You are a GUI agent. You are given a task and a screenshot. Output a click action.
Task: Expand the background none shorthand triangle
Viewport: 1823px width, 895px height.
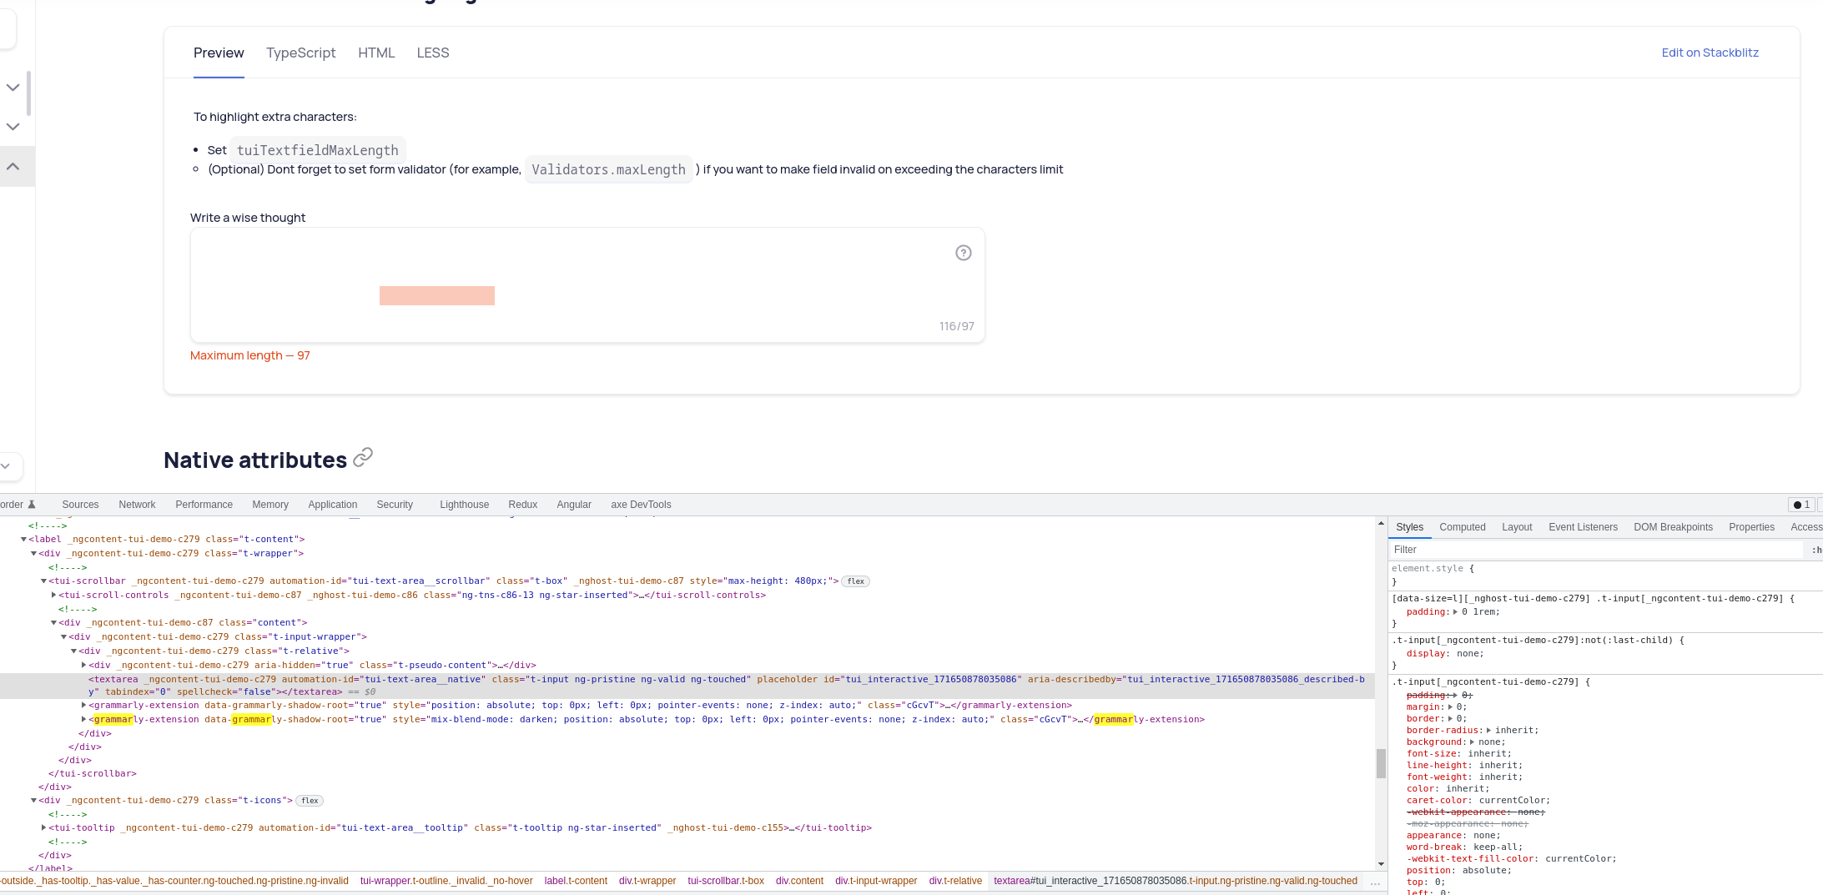coord(1472,742)
